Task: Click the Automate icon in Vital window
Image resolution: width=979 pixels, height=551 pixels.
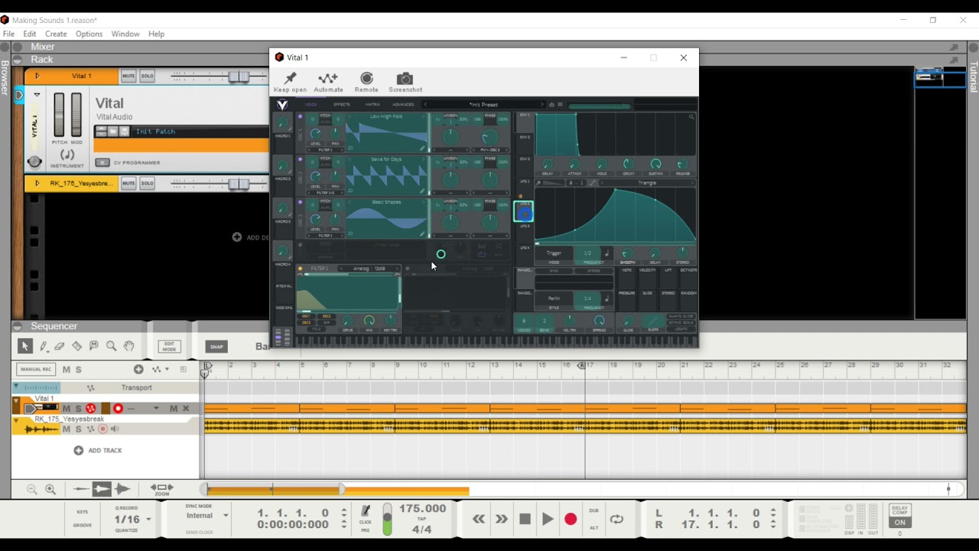Action: coord(328,79)
